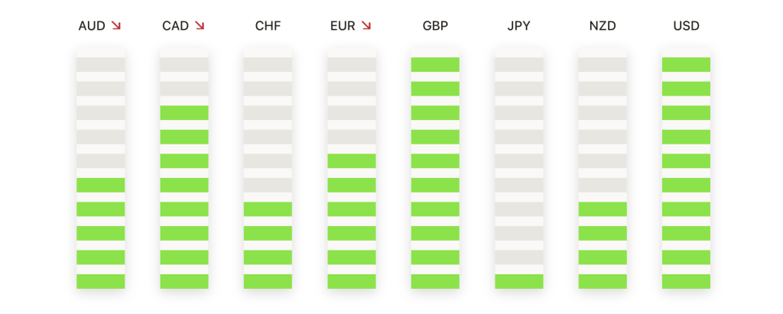Select the USD currency label
This screenshot has height=314, width=783.
click(x=686, y=26)
